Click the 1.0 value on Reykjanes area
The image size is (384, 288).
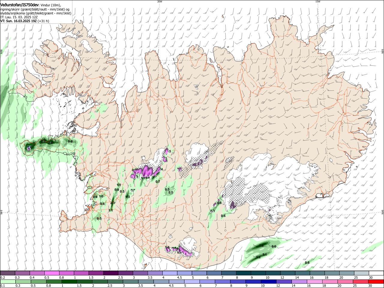pyautogui.click(x=101, y=196)
